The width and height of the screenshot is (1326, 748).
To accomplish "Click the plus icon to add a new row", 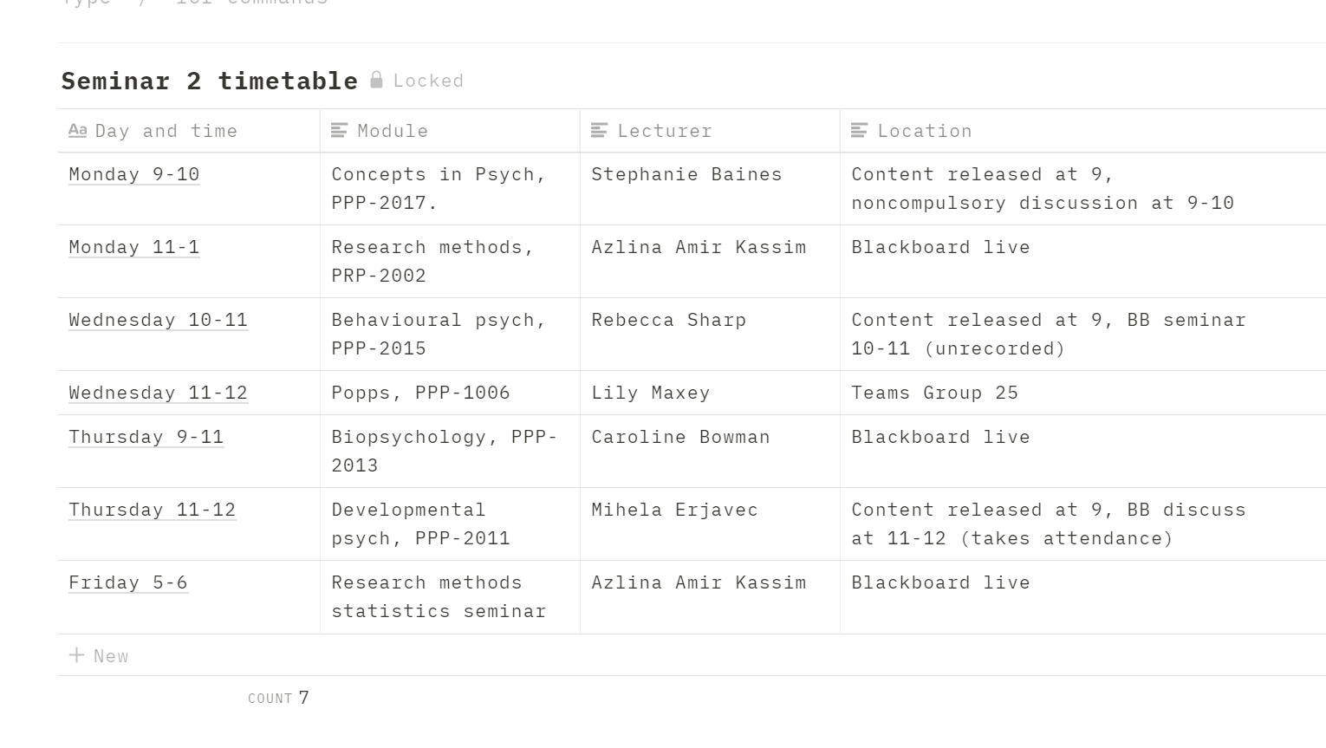I will [77, 655].
